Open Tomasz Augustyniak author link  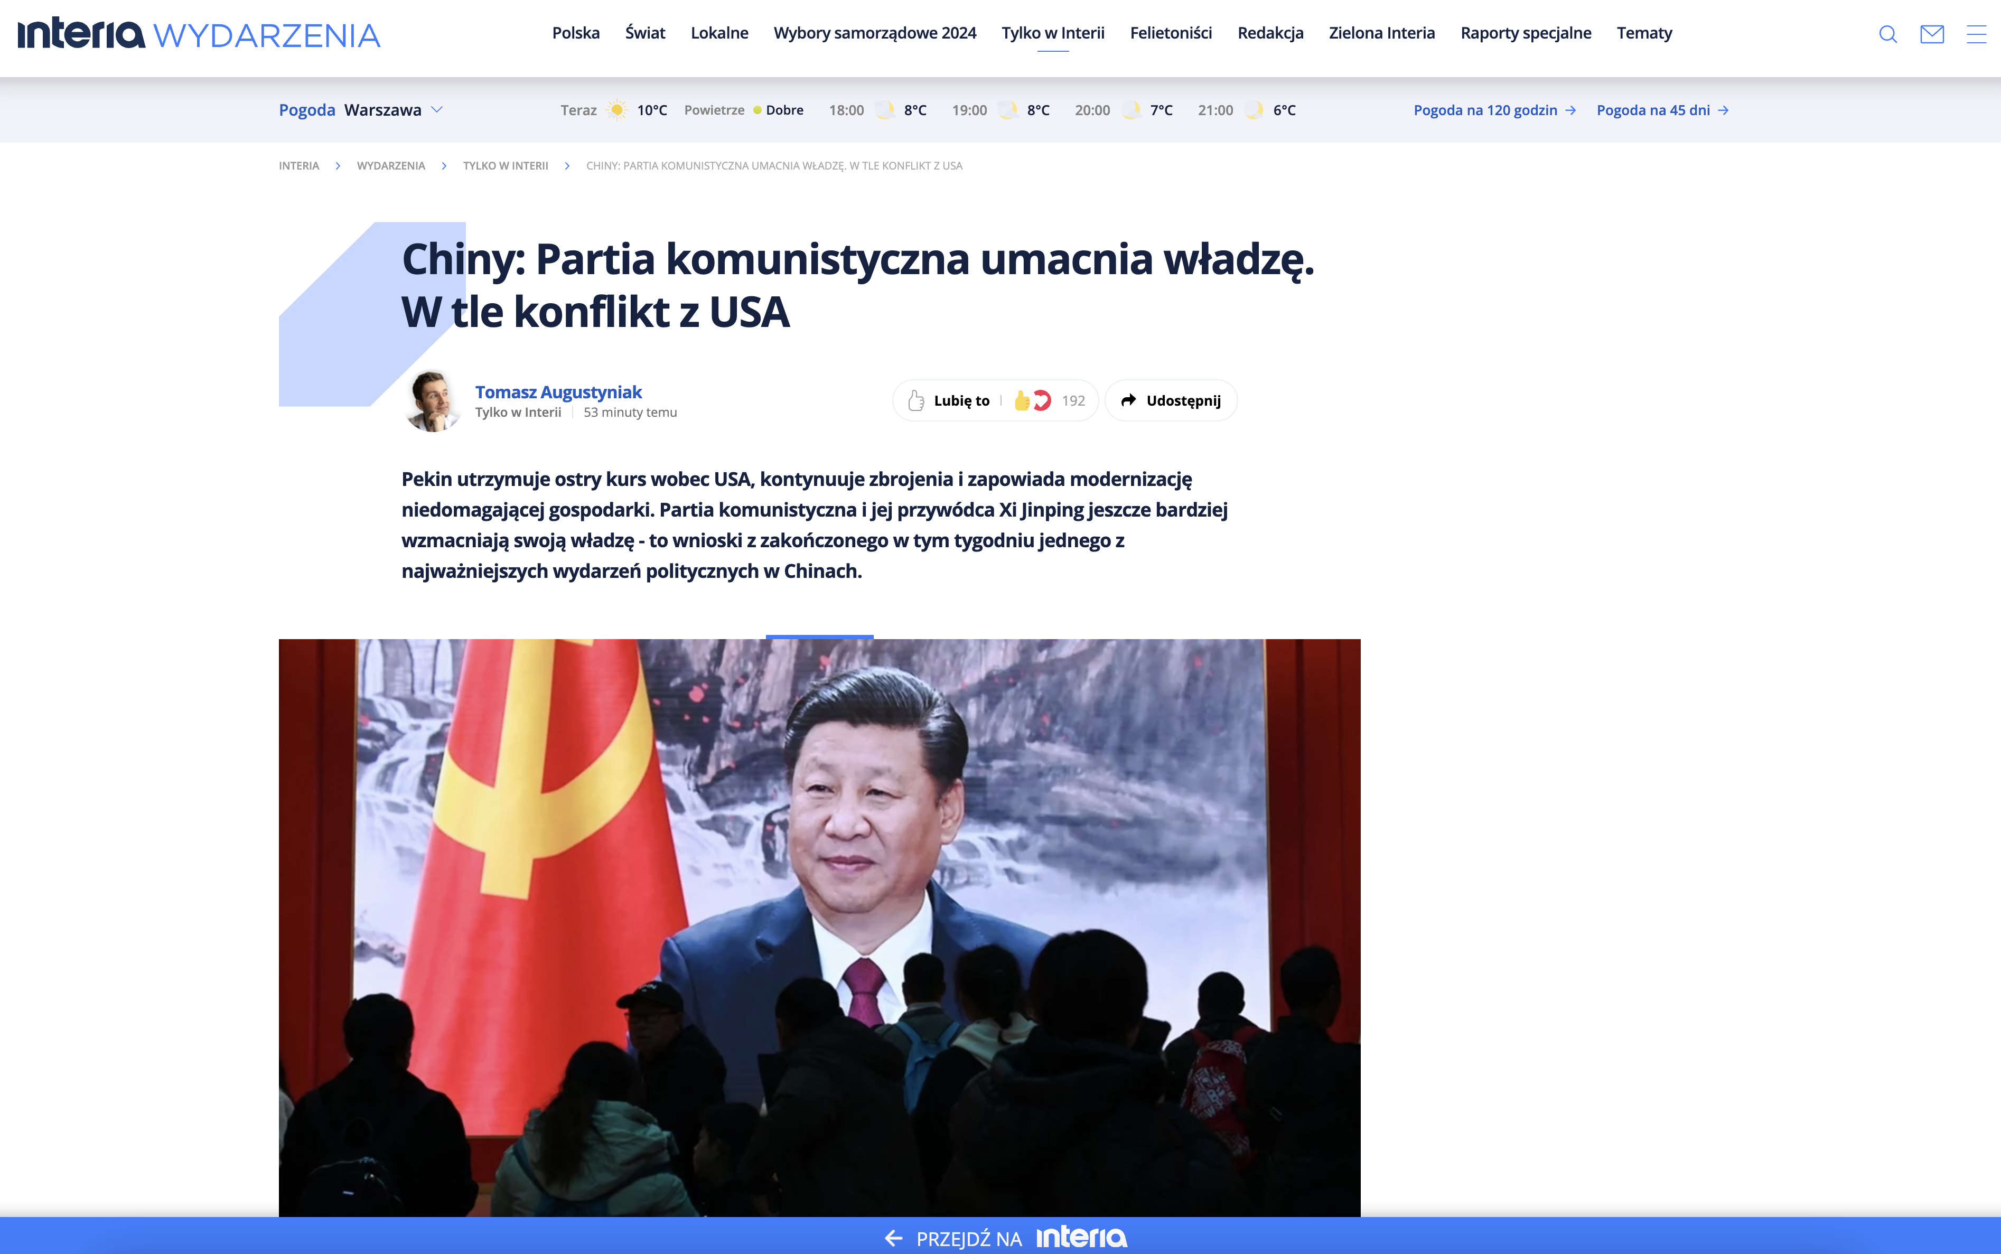[558, 391]
